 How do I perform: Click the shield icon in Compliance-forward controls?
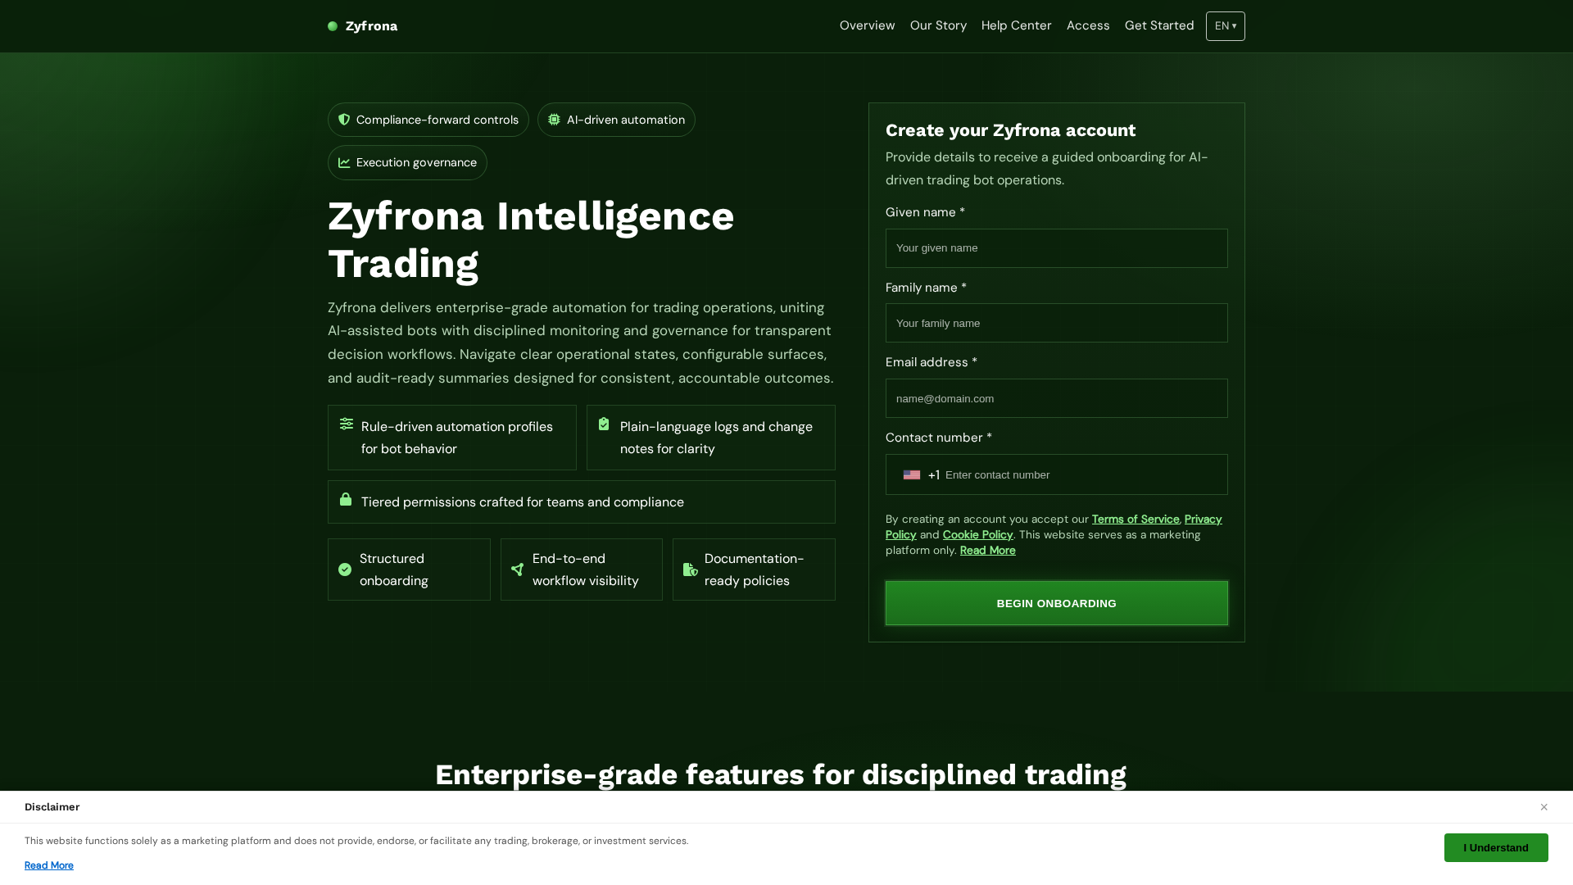click(344, 120)
